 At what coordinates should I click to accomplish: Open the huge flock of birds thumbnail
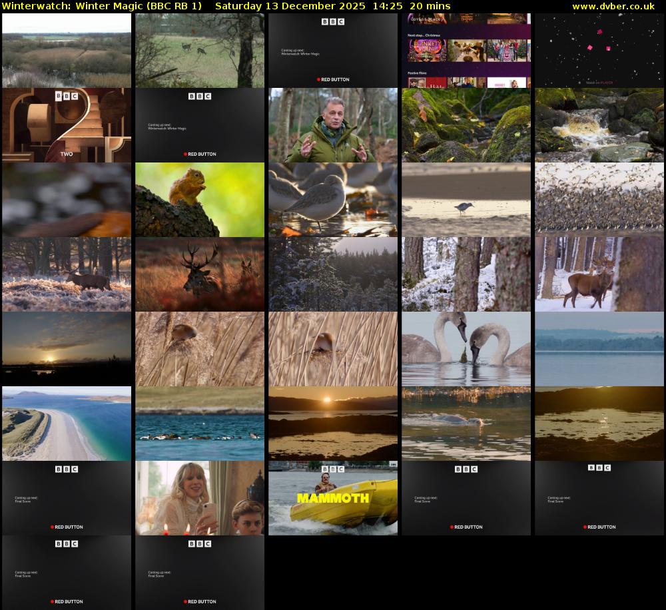coord(599,200)
